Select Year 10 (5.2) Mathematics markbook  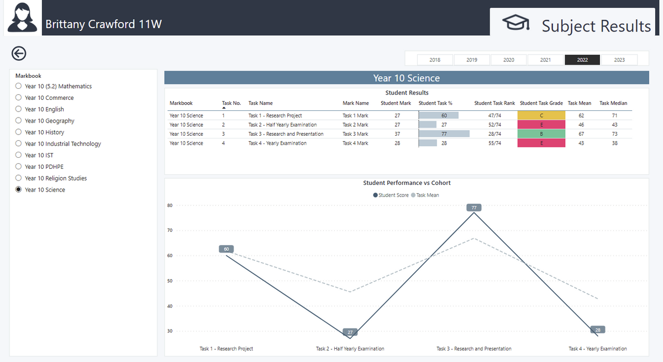[19, 86]
